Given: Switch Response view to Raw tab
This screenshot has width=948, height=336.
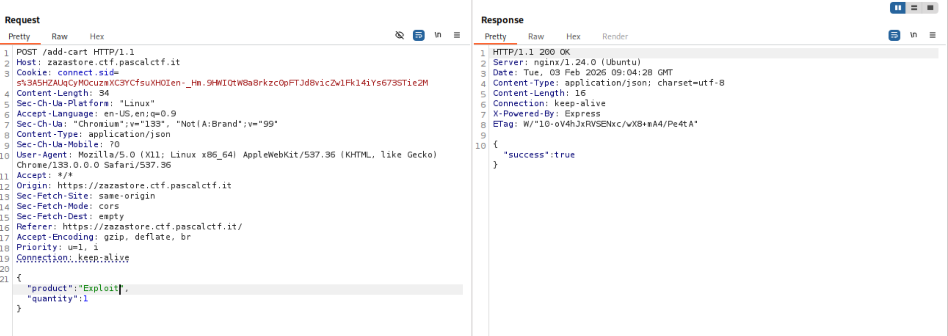Looking at the screenshot, I should 536,36.
